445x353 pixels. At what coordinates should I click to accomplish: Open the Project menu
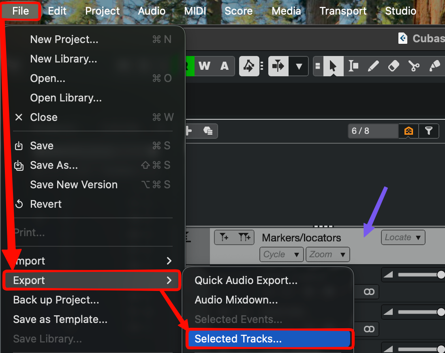pyautogui.click(x=103, y=11)
